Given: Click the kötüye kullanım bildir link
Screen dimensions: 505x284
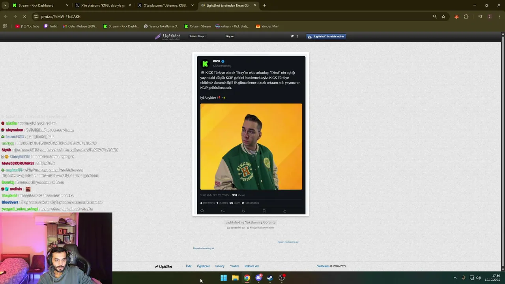Looking at the screenshot, I should tap(261, 228).
